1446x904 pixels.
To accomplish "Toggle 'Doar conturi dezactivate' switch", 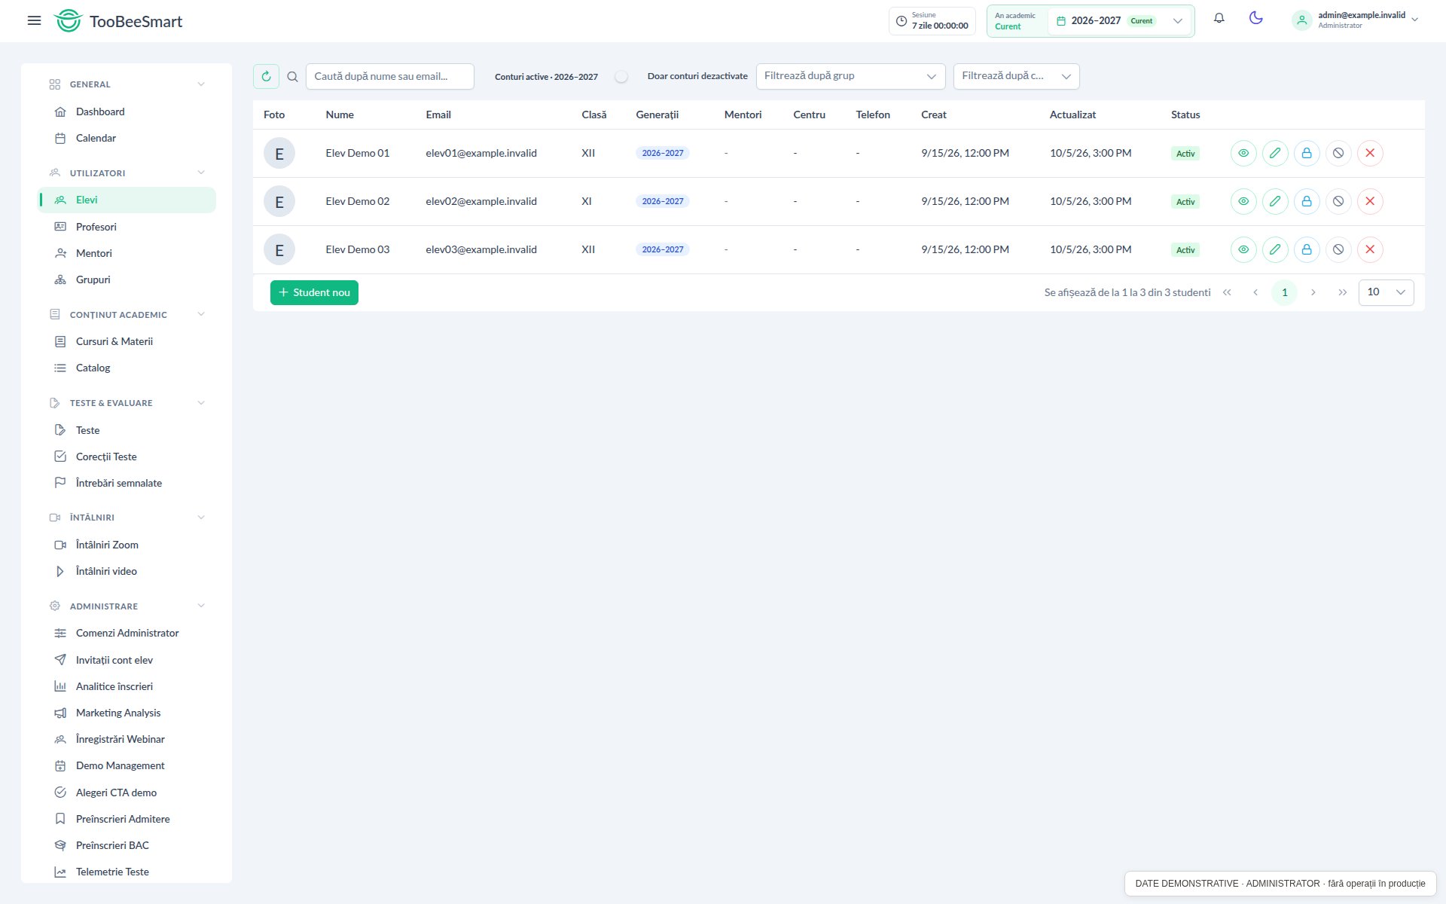I will [621, 76].
